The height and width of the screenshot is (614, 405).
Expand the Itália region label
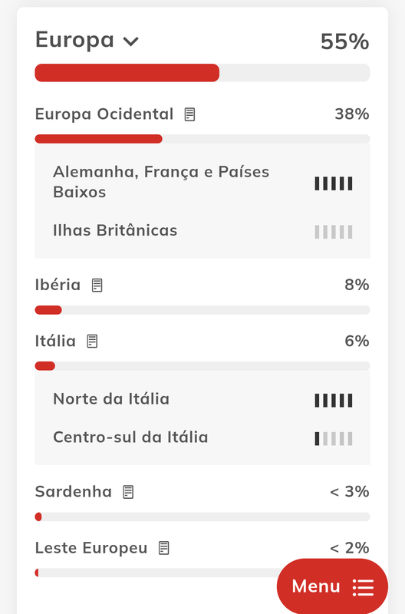[55, 341]
